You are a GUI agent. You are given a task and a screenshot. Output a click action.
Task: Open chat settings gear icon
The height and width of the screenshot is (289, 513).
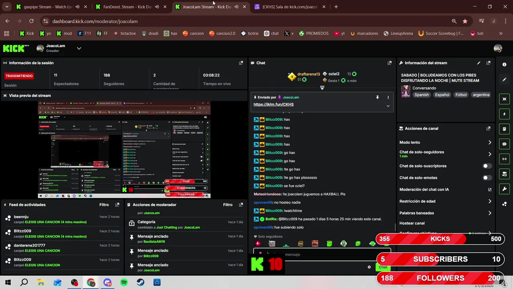(369, 267)
